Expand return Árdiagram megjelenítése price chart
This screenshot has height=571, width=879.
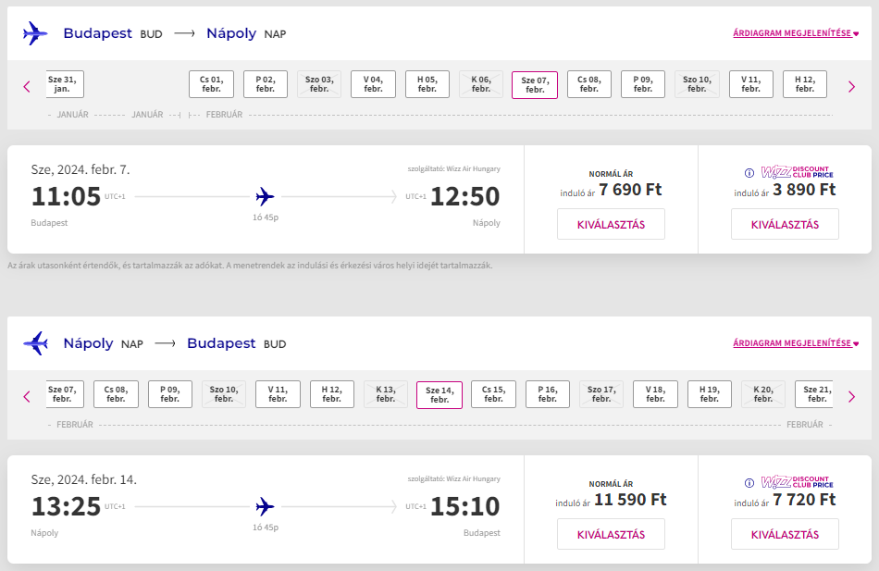[796, 342]
